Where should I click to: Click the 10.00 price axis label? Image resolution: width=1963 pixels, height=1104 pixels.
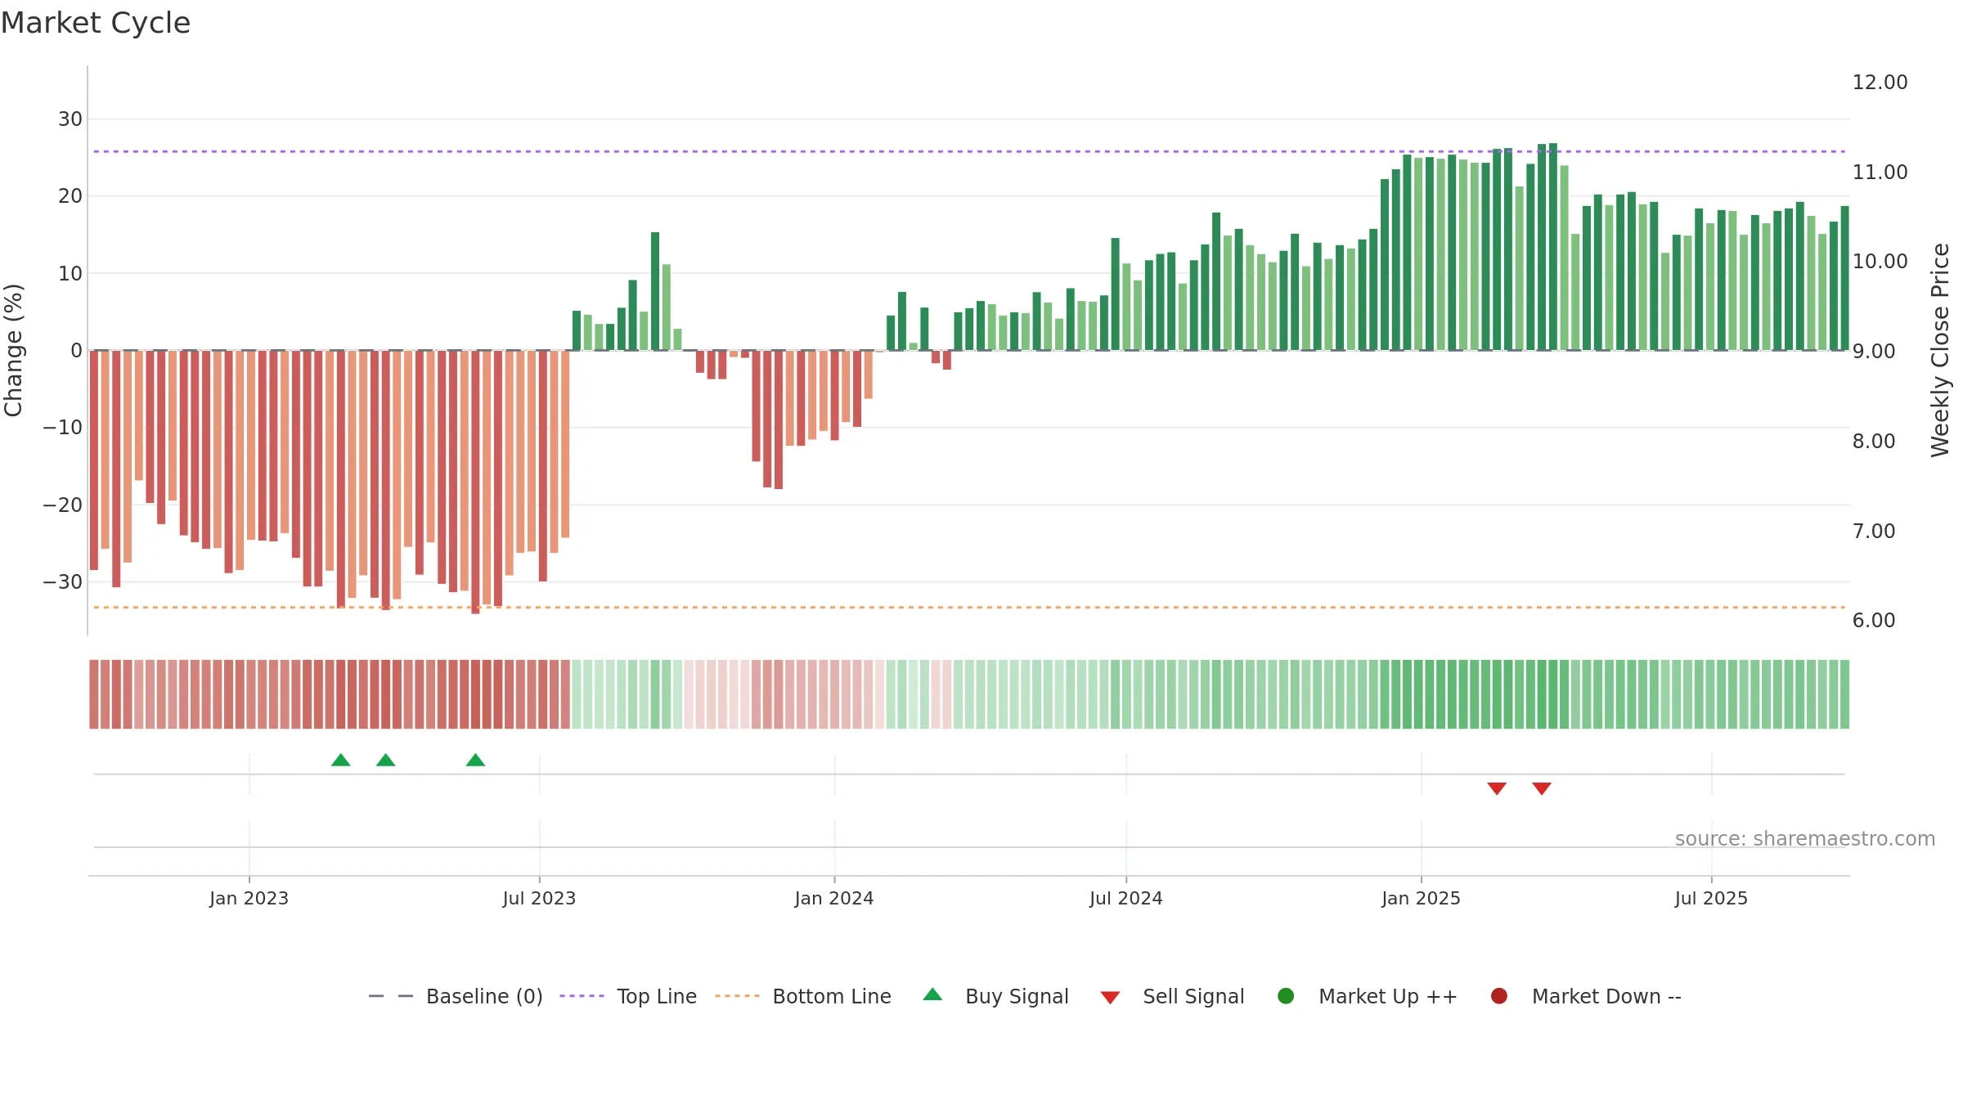tap(1880, 262)
